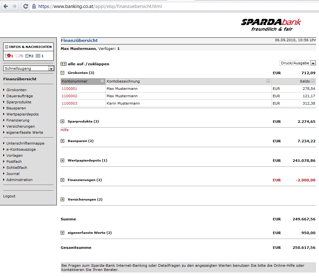Expand the Bausparen section
Screen dimensions: 319x277
[63, 141]
